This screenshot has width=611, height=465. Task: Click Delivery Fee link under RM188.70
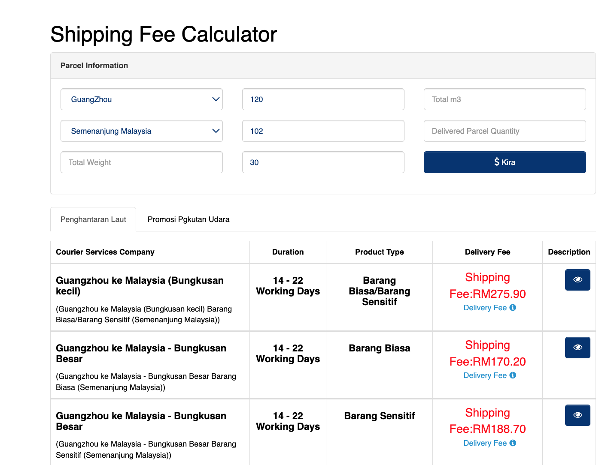pyautogui.click(x=485, y=443)
